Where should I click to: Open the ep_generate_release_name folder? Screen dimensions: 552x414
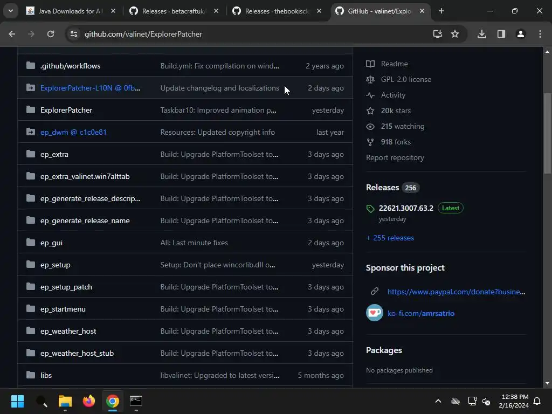85,220
